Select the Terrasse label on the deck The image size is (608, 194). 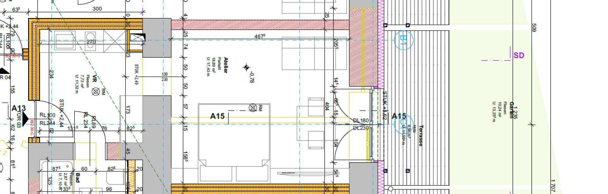421,135
